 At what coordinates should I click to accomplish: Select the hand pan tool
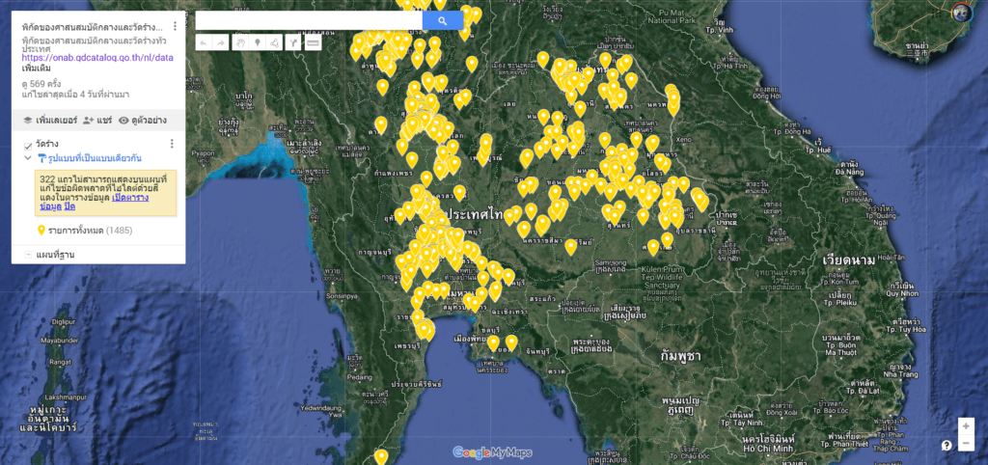pyautogui.click(x=240, y=43)
